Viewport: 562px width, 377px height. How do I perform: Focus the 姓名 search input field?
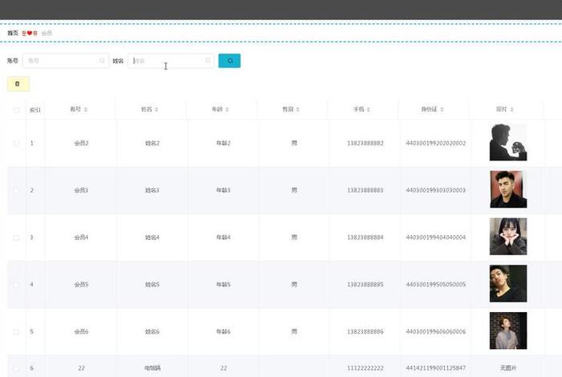171,60
